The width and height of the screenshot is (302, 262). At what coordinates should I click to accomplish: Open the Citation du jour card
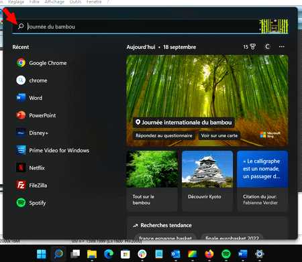click(262, 181)
